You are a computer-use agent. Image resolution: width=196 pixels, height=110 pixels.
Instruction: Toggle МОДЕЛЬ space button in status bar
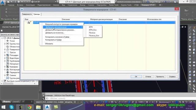pyautogui.click(x=69, y=102)
